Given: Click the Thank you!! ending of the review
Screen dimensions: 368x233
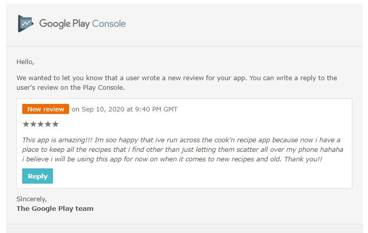Looking at the screenshot, I should tap(303, 159).
